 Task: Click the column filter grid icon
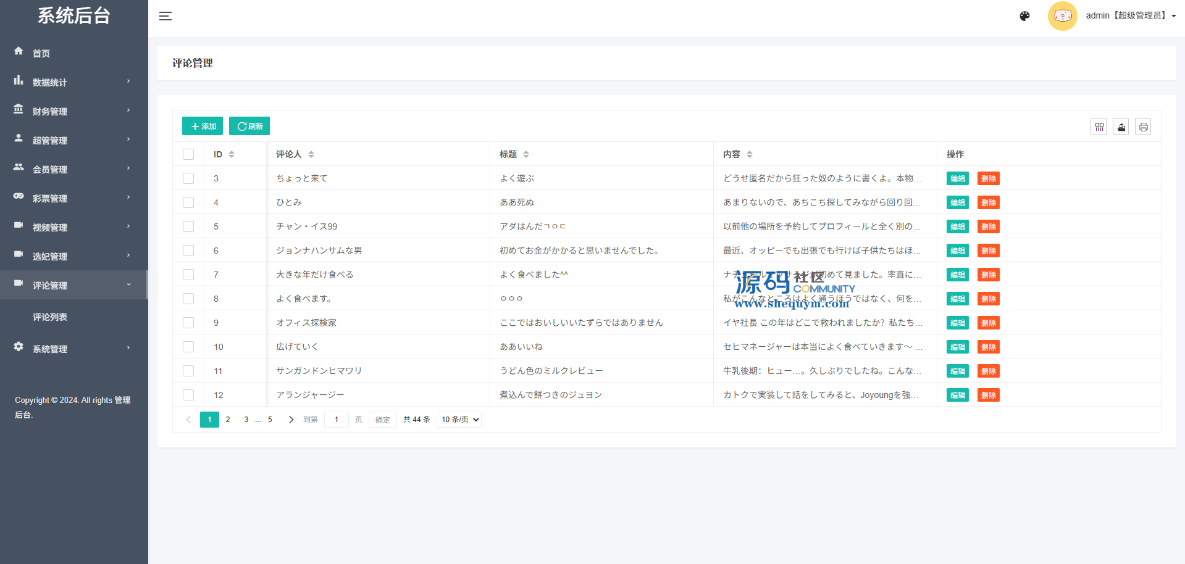point(1099,127)
